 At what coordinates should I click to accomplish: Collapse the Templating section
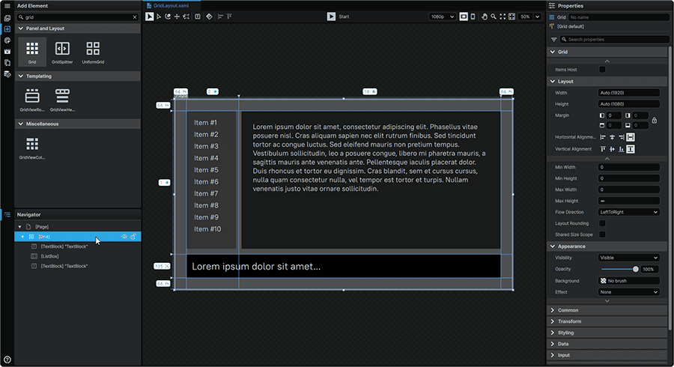(x=21, y=76)
